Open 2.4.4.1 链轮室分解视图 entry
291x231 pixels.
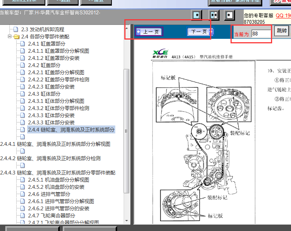(55, 144)
